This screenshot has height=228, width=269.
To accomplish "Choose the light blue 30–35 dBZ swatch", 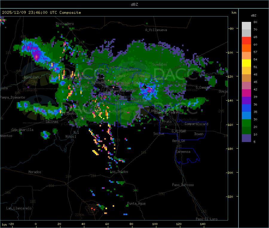I will coord(246,116).
